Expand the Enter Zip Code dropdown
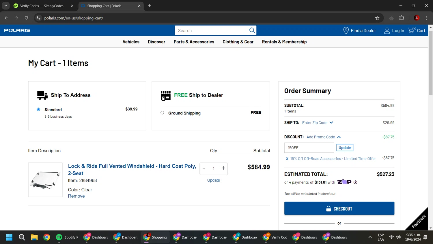This screenshot has width=433, height=244. coord(318,123)
